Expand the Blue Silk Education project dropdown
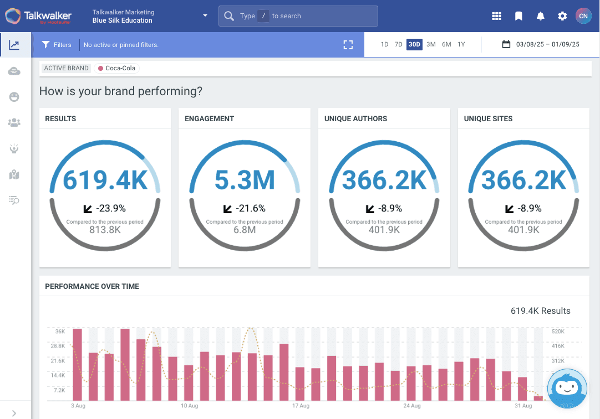The width and height of the screenshot is (600, 419). (x=205, y=16)
